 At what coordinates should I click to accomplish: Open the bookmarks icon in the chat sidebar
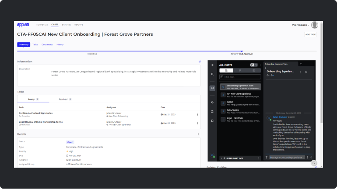pyautogui.click(x=212, y=121)
